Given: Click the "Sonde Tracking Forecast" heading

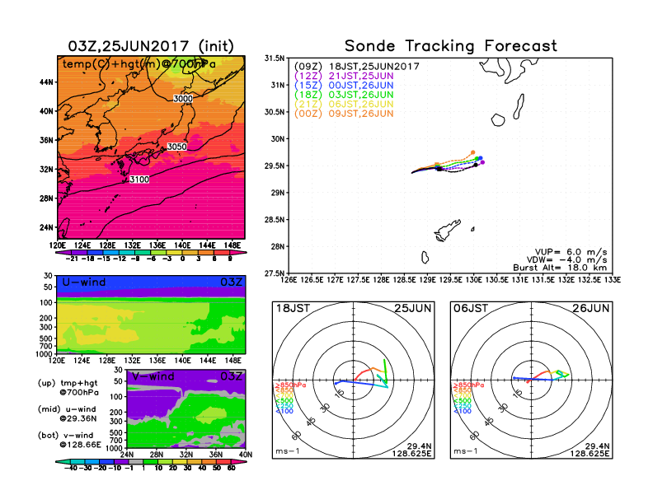Looking at the screenshot, I should [x=451, y=46].
